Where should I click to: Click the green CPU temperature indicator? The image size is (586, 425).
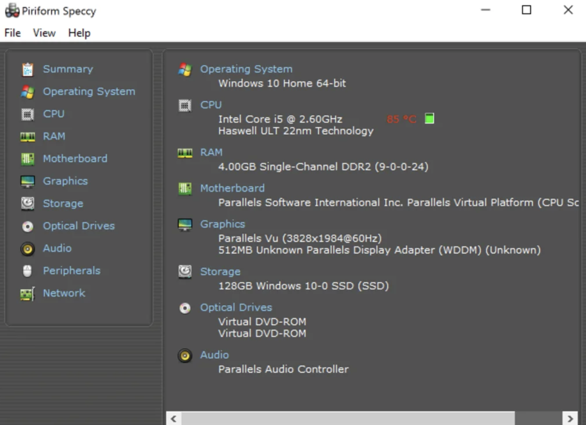pyautogui.click(x=430, y=118)
